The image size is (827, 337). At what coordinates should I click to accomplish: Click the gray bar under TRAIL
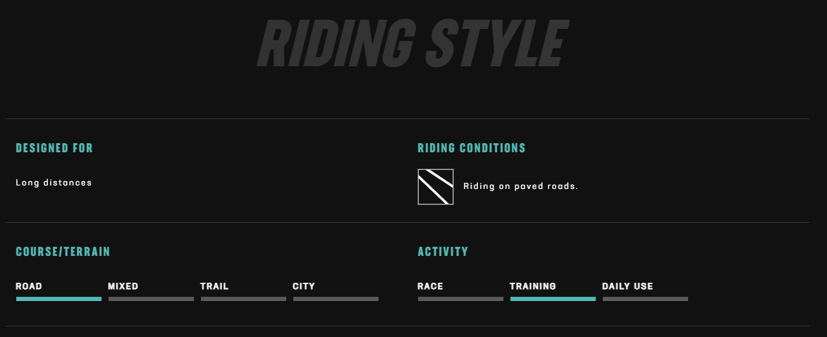point(244,299)
